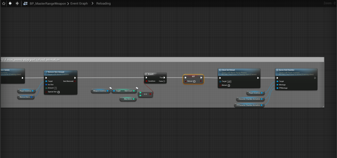
Task: Toggle the Special Slot checkbox
Action: [x=59, y=92]
